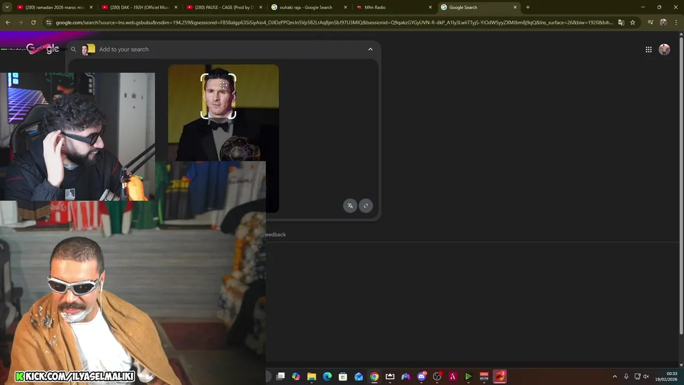Click the uploaded image thumbnail in search box
The image size is (684, 385).
tap(89, 49)
